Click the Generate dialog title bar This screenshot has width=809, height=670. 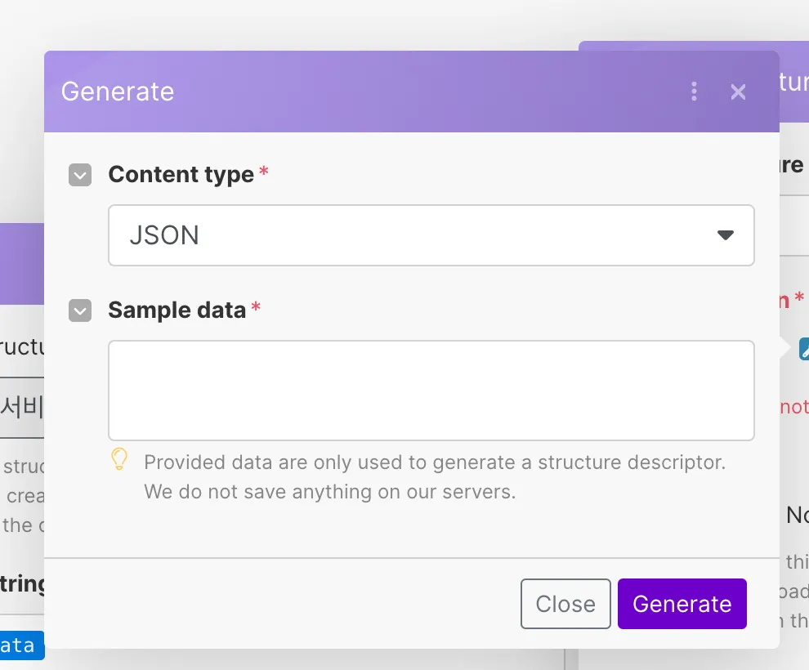pyautogui.click(x=368, y=92)
